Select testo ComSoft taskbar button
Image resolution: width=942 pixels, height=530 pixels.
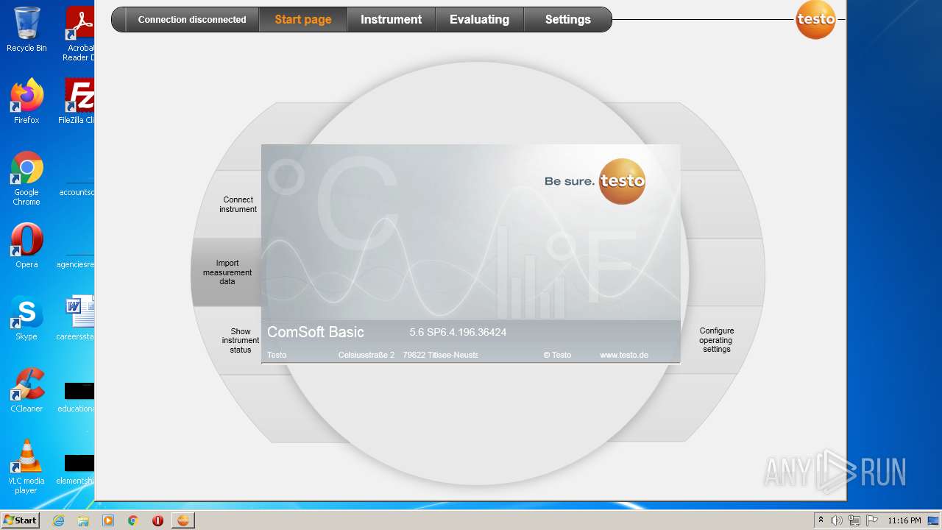tap(183, 520)
